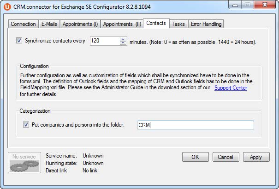Show the Error Handling tab
The width and height of the screenshot is (279, 189).
coord(206,24)
